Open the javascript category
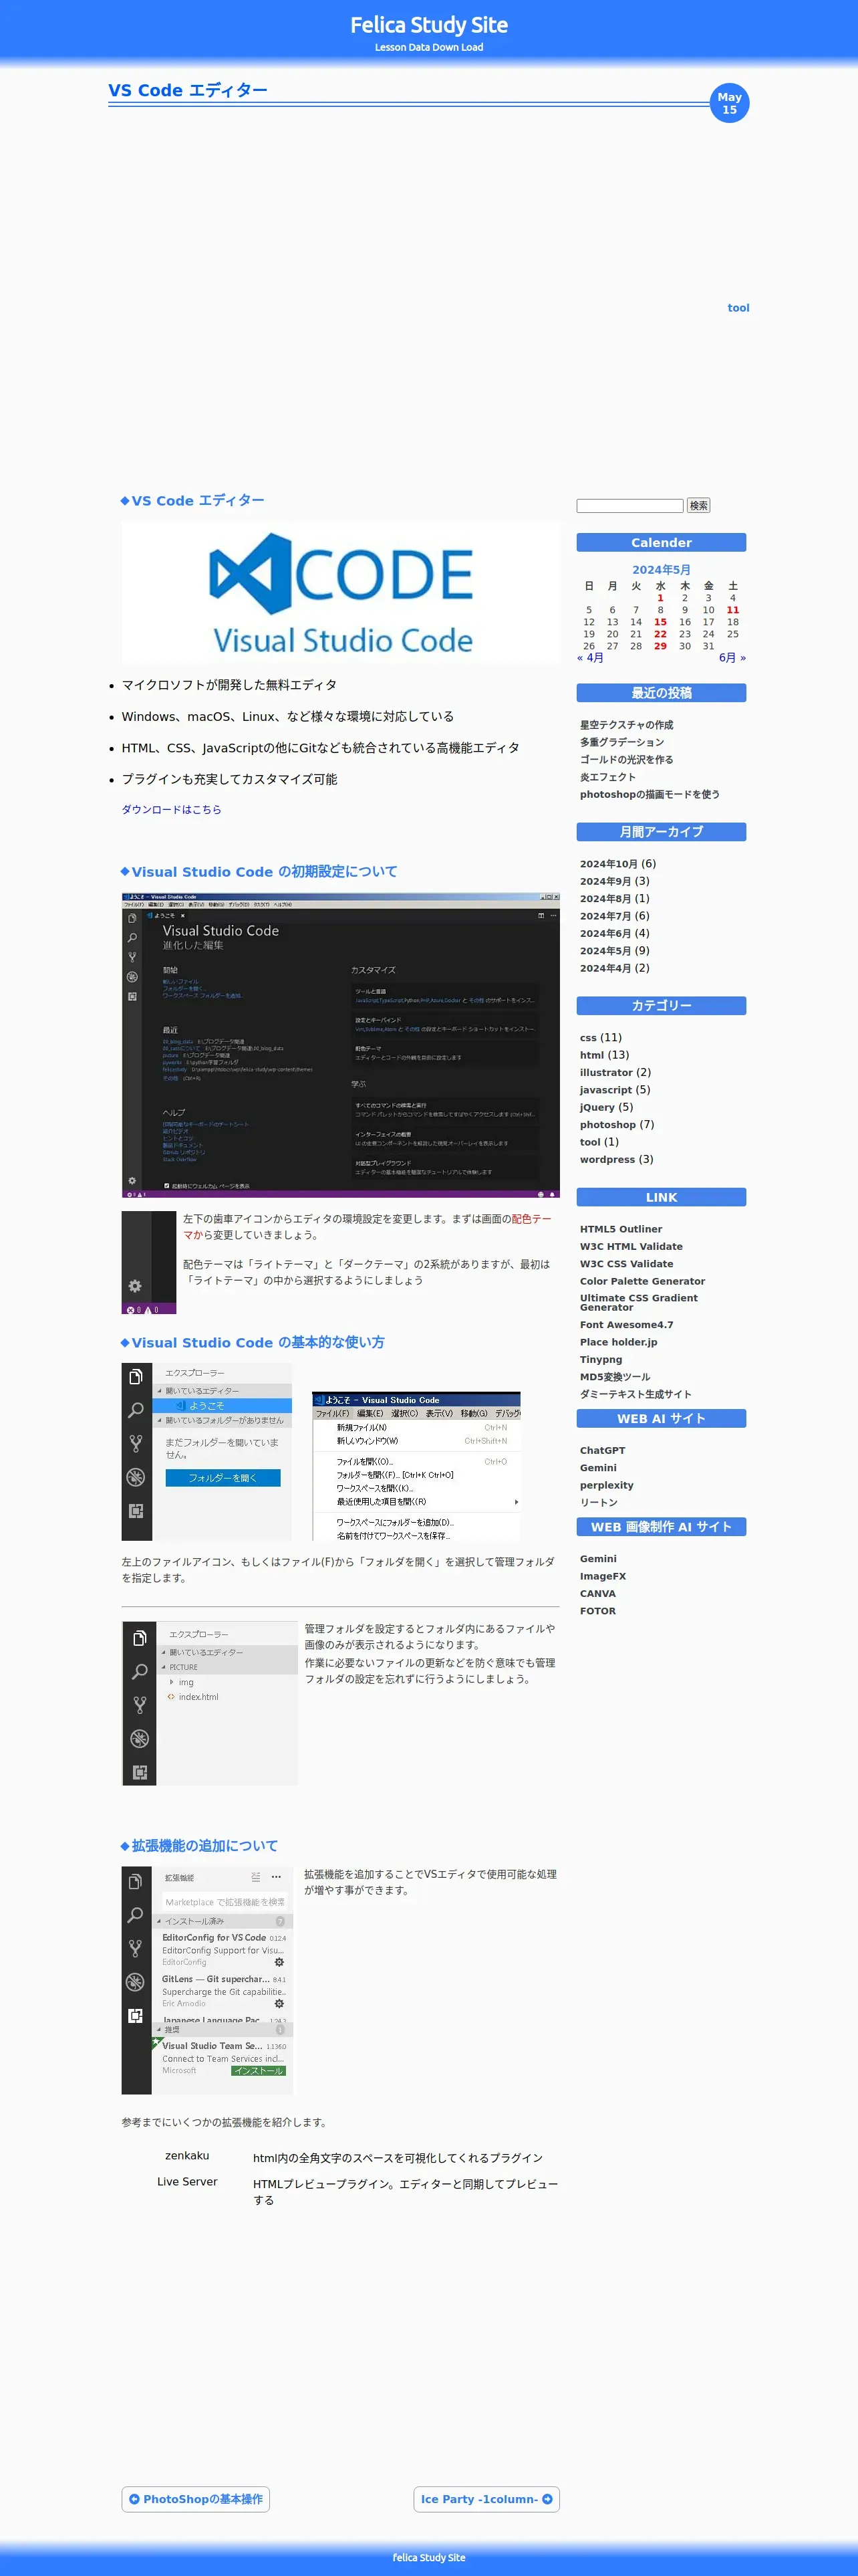Screen dimensions: 858x2576 click(x=605, y=1090)
